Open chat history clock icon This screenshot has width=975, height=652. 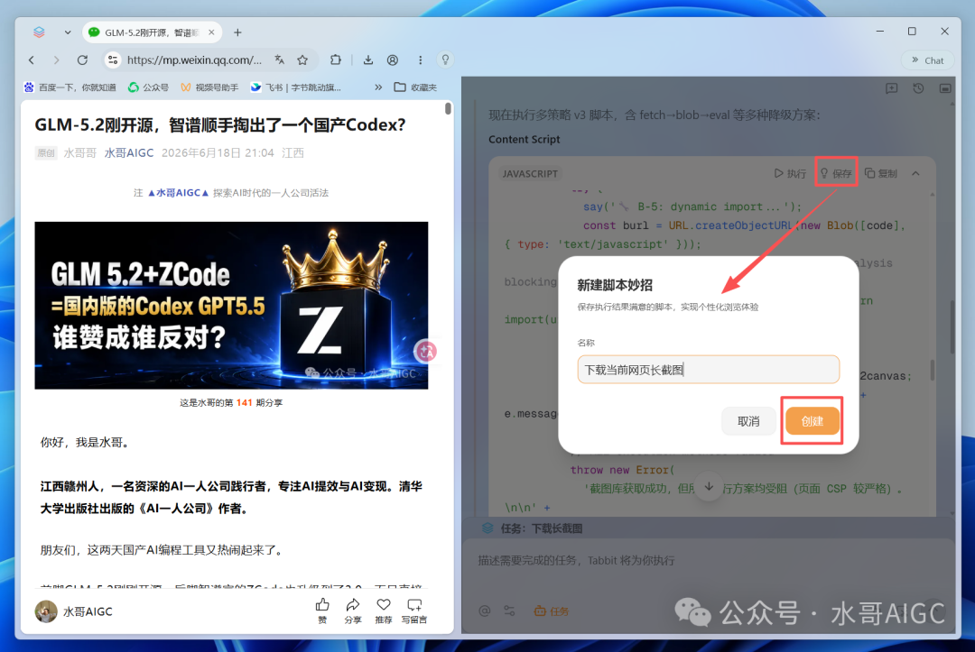[918, 88]
